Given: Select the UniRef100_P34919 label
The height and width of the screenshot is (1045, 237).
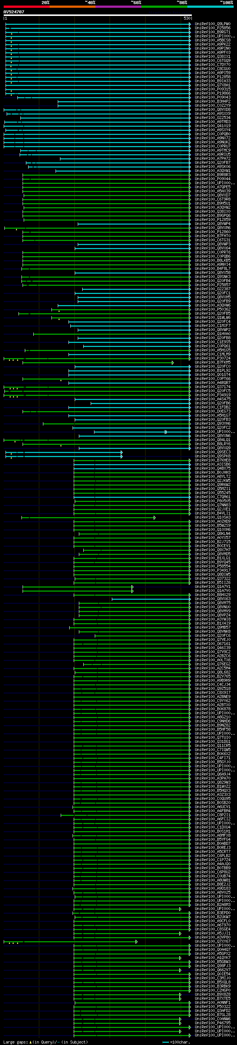Looking at the screenshot, I should pos(212,395).
